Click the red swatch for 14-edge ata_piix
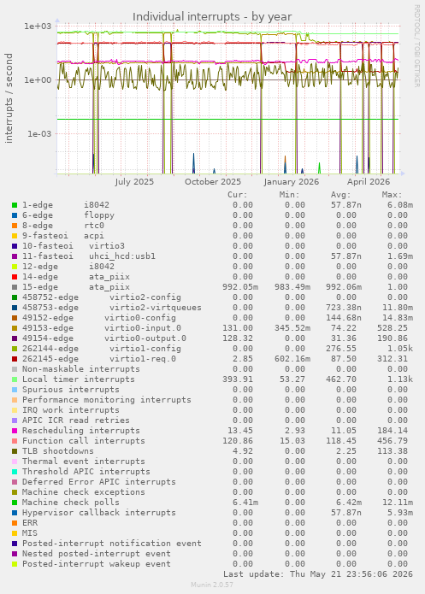425x594 pixels. [15, 277]
